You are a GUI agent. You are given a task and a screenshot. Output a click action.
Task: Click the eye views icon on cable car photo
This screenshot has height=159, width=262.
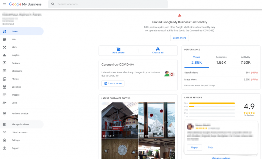tap(105, 136)
